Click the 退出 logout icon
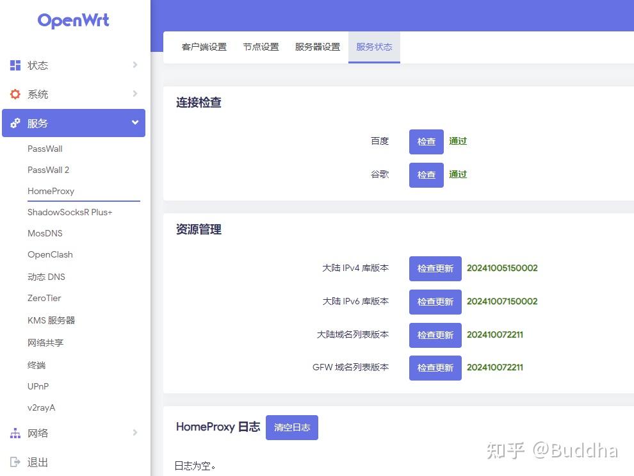This screenshot has width=634, height=476. tap(14, 462)
